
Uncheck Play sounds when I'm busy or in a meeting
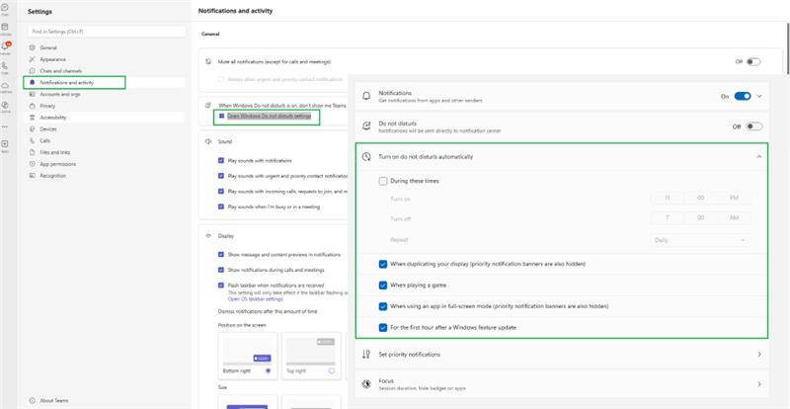[220, 206]
